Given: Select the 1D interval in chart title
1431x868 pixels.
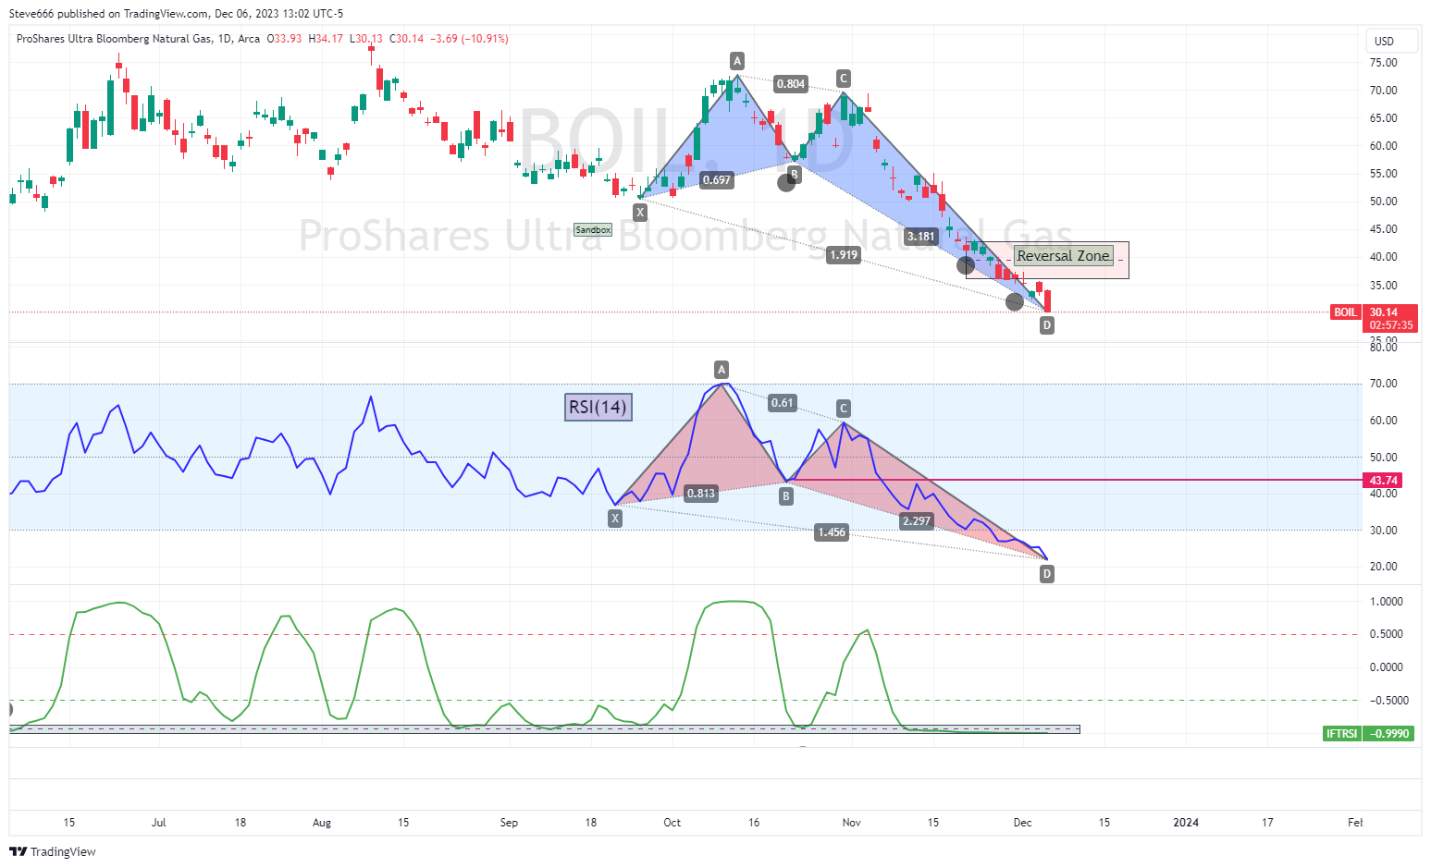Looking at the screenshot, I should coord(225,39).
